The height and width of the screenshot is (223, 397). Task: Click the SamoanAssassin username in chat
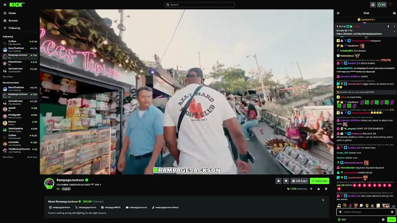point(353,163)
